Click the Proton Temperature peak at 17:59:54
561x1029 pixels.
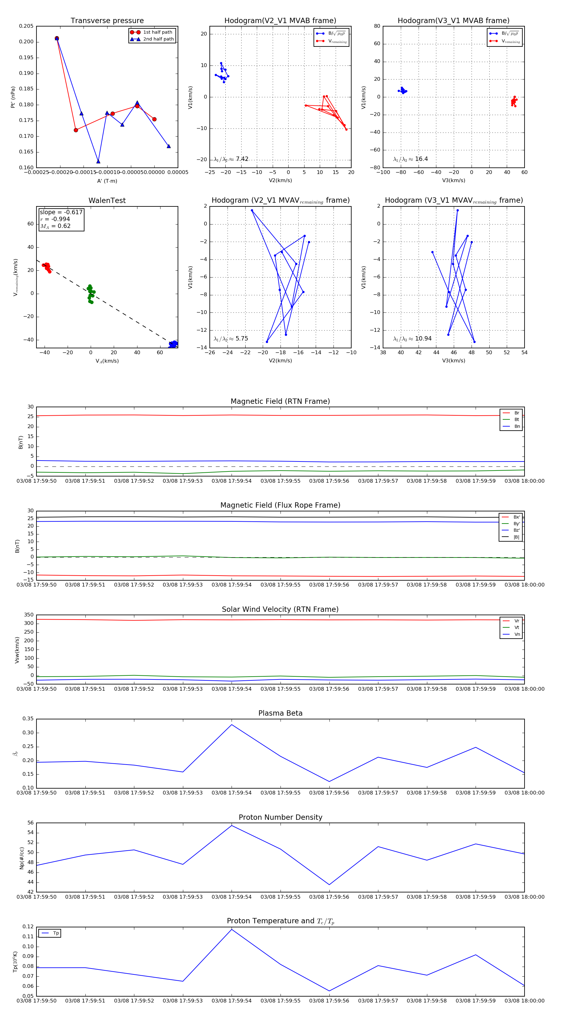pyautogui.click(x=232, y=930)
